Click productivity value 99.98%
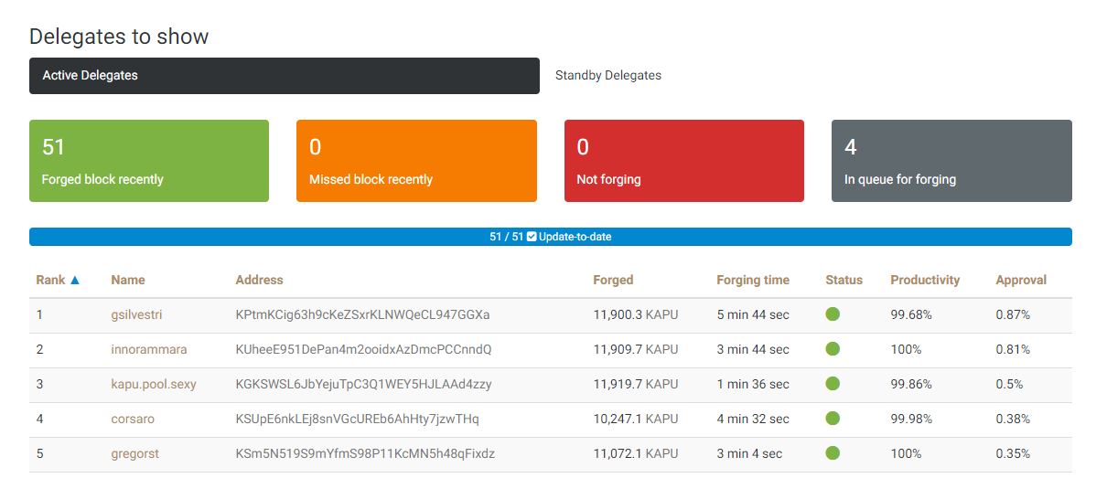The height and width of the screenshot is (478, 1107). [x=911, y=419]
